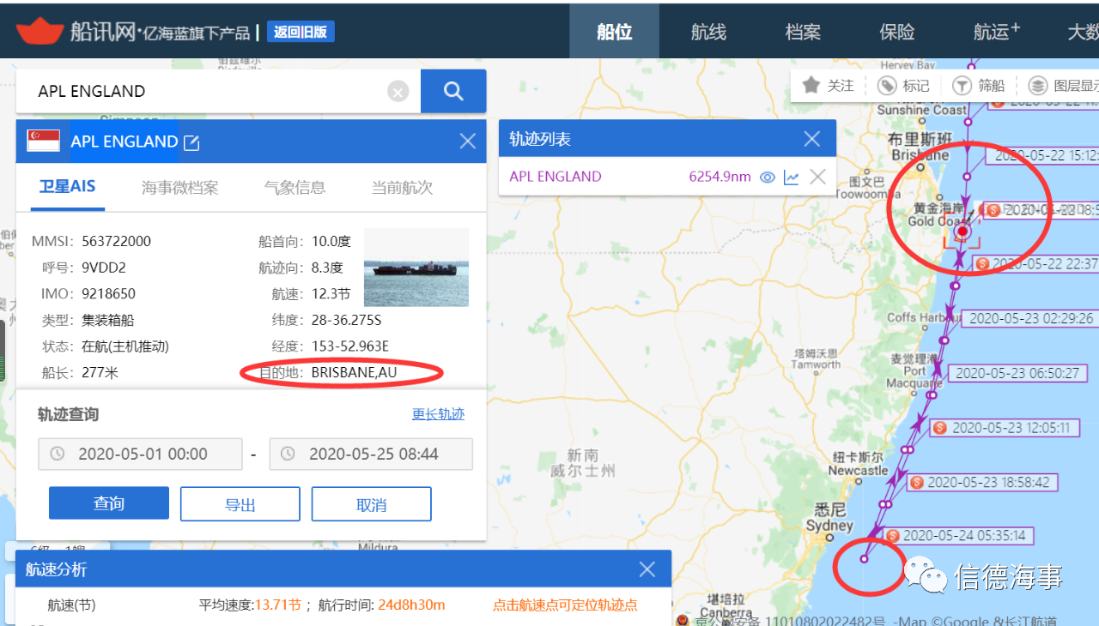Open 船位 in top navigation
The image size is (1099, 626).
click(x=615, y=32)
